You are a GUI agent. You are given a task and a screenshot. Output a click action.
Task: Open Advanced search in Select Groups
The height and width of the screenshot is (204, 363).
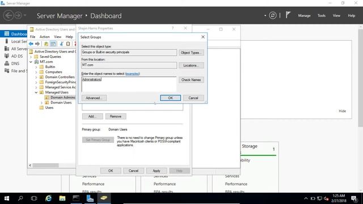[94, 98]
